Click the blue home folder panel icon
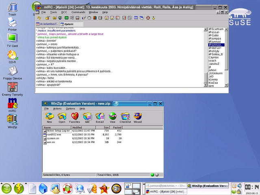Viewport: 260px width, 195px height. tap(43, 188)
